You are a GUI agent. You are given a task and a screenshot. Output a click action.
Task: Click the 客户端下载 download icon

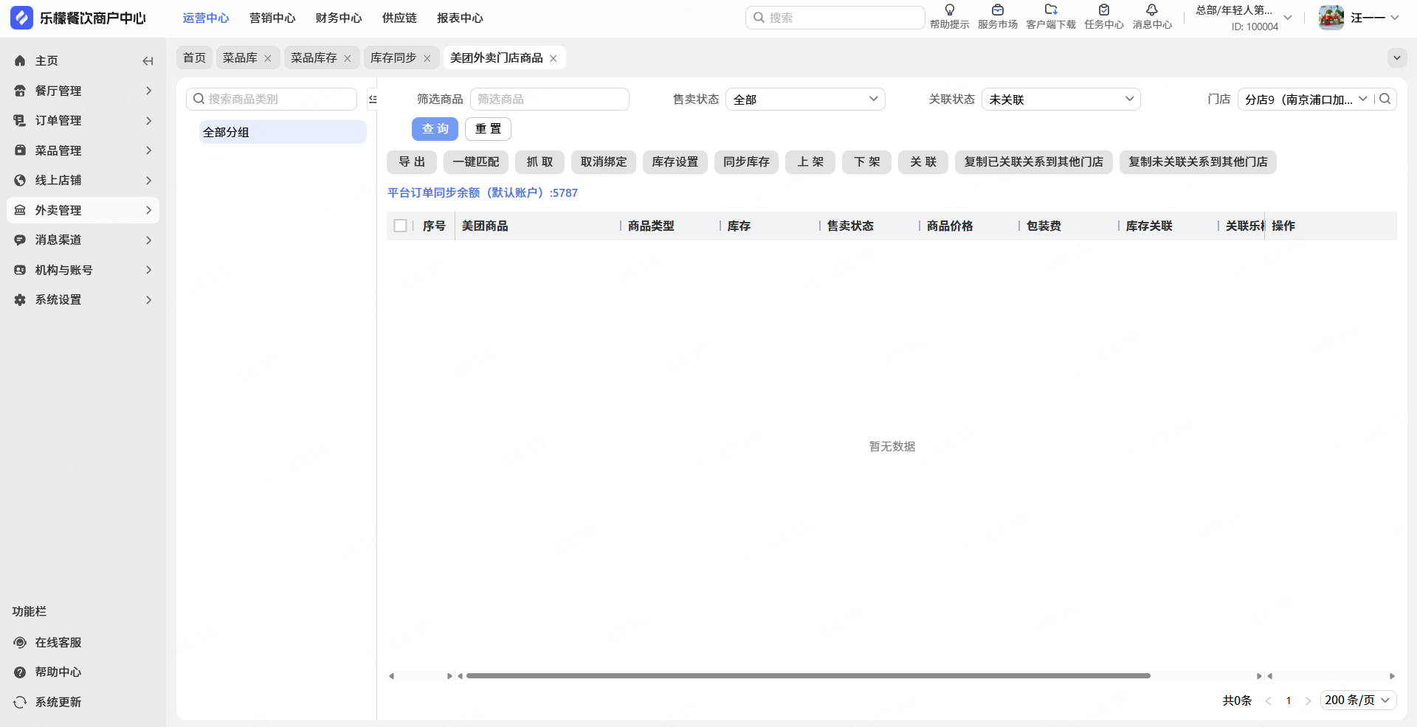[x=1051, y=10]
